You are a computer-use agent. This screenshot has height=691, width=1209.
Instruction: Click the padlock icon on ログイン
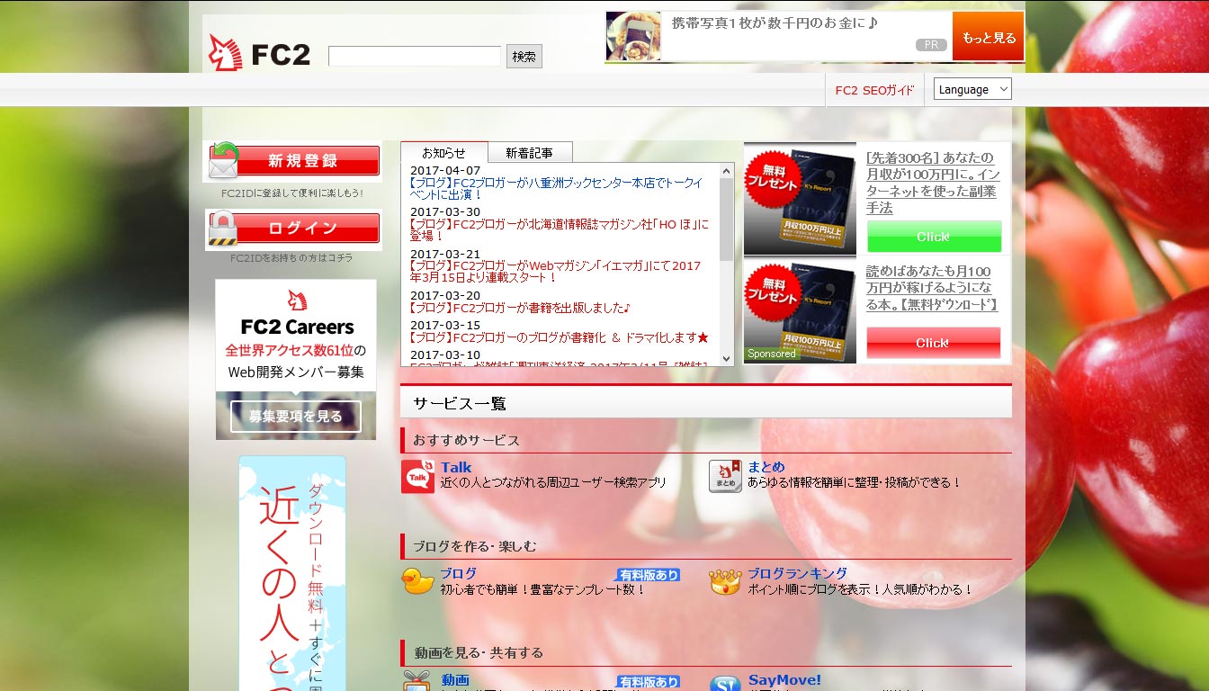[222, 229]
